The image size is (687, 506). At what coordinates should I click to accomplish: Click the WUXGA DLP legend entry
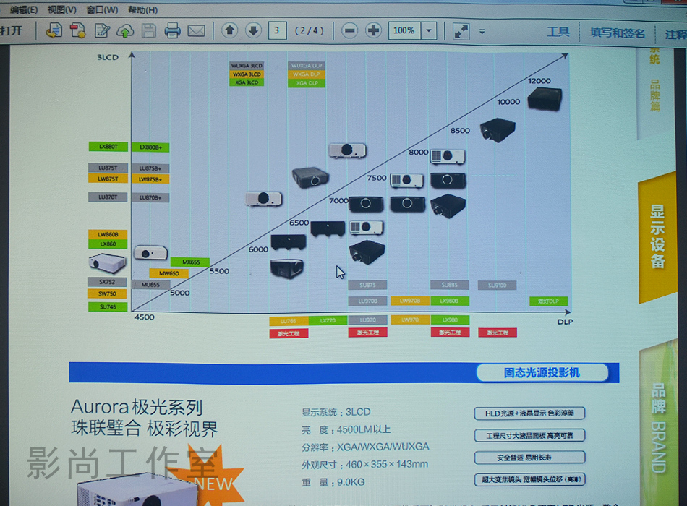[x=307, y=66]
